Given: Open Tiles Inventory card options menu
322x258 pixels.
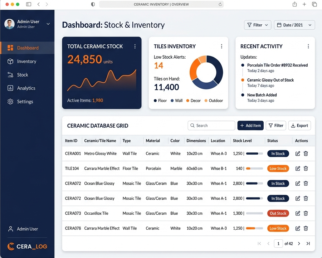Looking at the screenshot, I should pos(221,47).
